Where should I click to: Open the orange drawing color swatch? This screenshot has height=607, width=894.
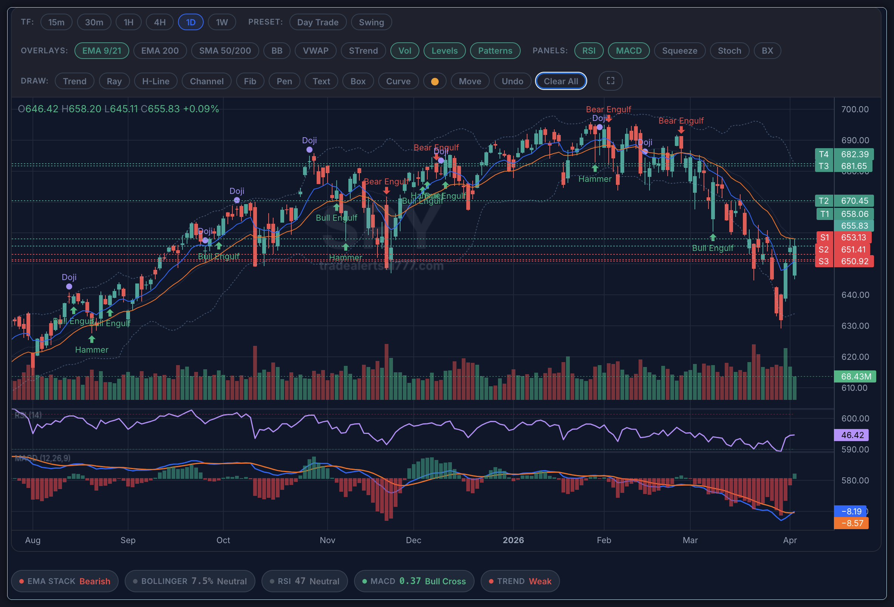(x=435, y=81)
